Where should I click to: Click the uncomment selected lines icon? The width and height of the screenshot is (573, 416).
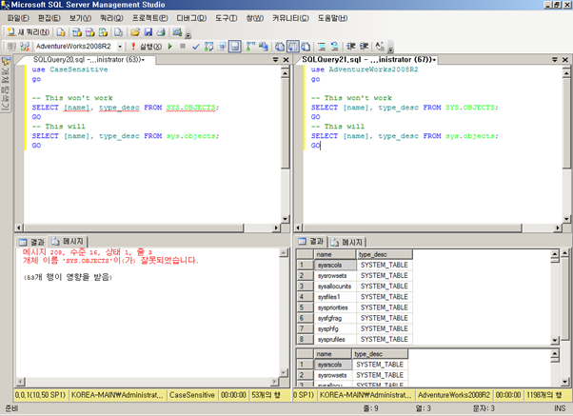[334, 47]
